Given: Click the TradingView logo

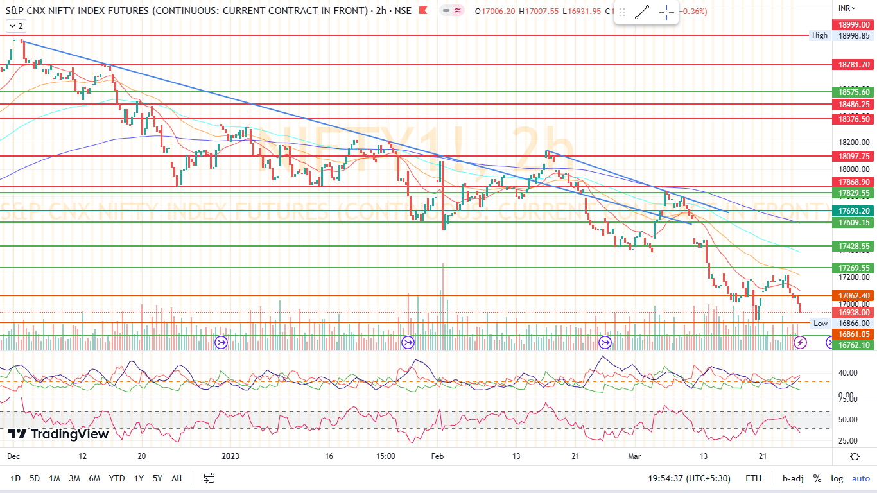Looking at the screenshot, I should click(x=58, y=435).
